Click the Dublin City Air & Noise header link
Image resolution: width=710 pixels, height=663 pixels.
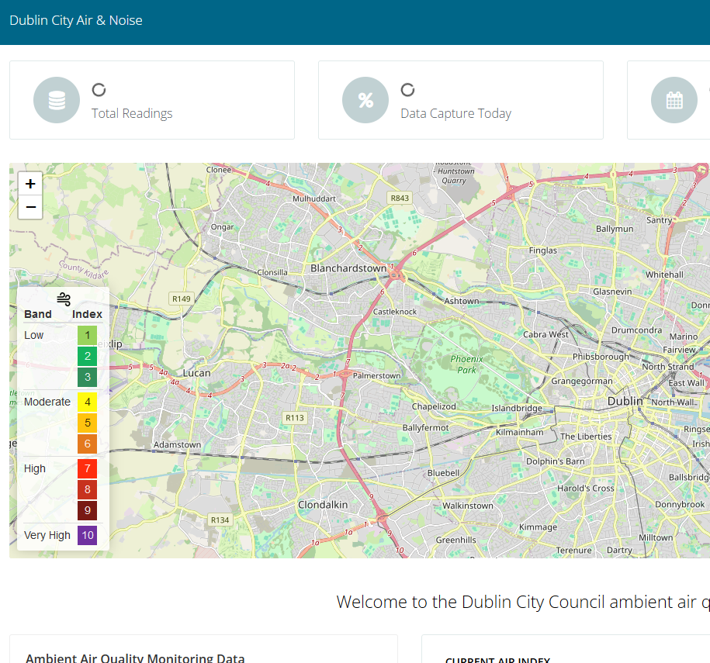[x=75, y=20]
